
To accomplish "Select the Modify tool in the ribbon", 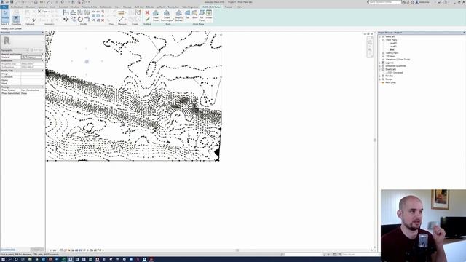I will pos(5,15).
